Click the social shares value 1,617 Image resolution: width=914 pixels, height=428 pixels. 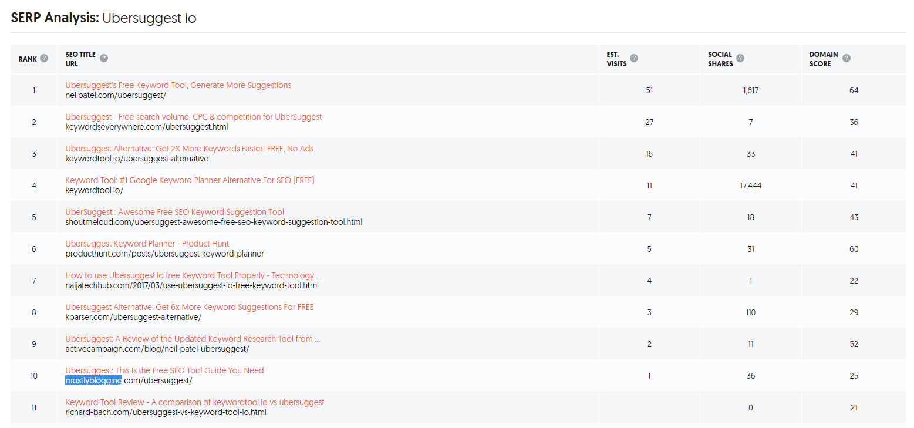click(x=751, y=90)
